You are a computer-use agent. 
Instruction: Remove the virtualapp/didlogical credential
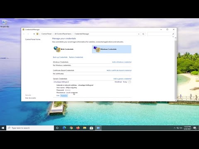(64, 96)
